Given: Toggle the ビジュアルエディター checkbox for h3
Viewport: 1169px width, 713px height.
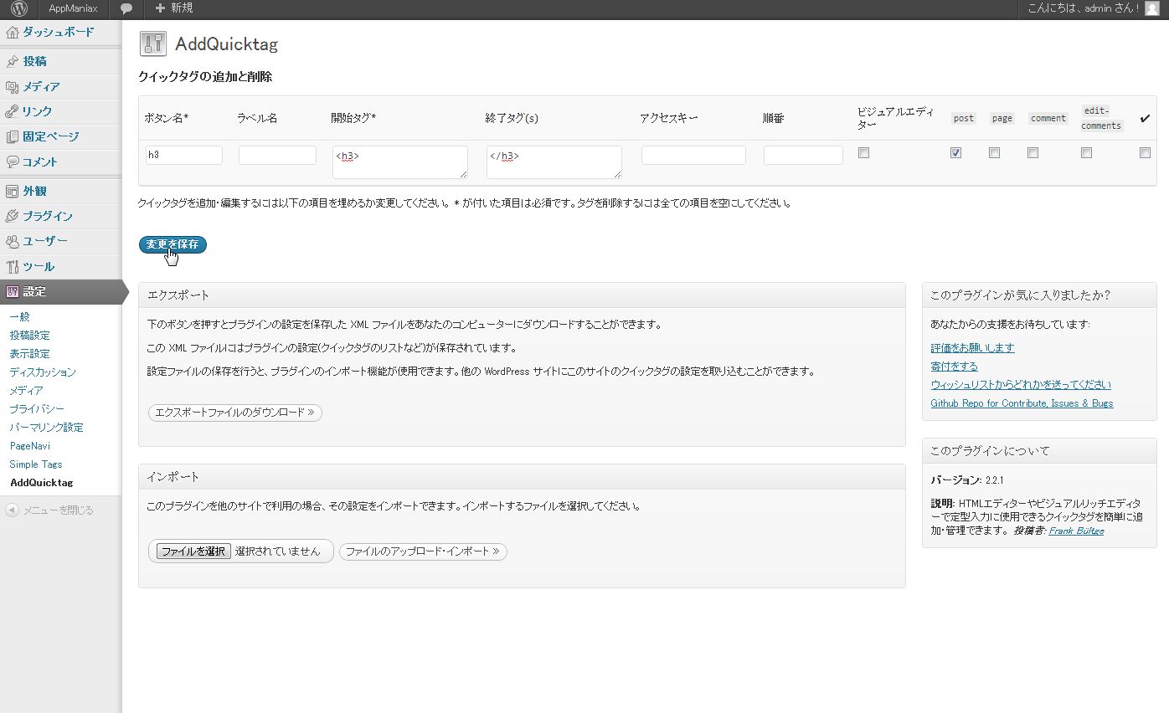Looking at the screenshot, I should click(863, 153).
